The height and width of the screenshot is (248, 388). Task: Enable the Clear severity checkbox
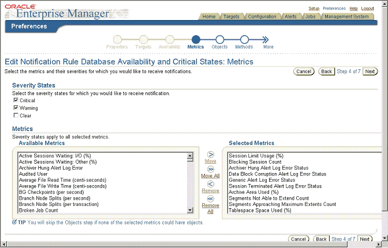click(x=16, y=115)
